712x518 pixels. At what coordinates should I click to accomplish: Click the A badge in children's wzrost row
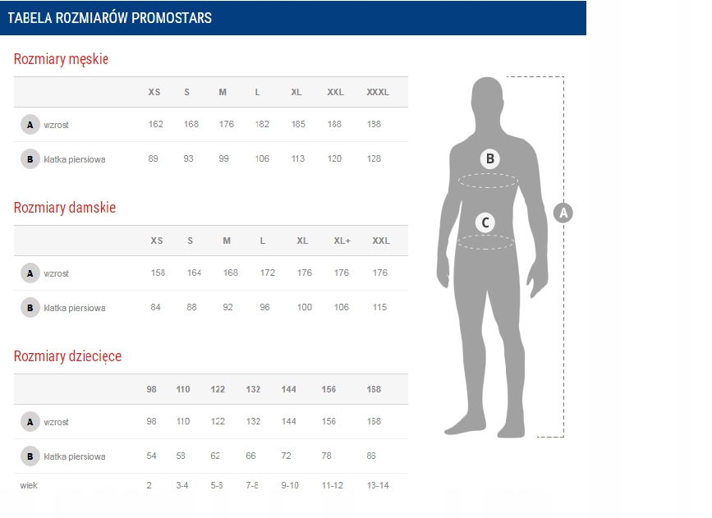pyautogui.click(x=30, y=422)
